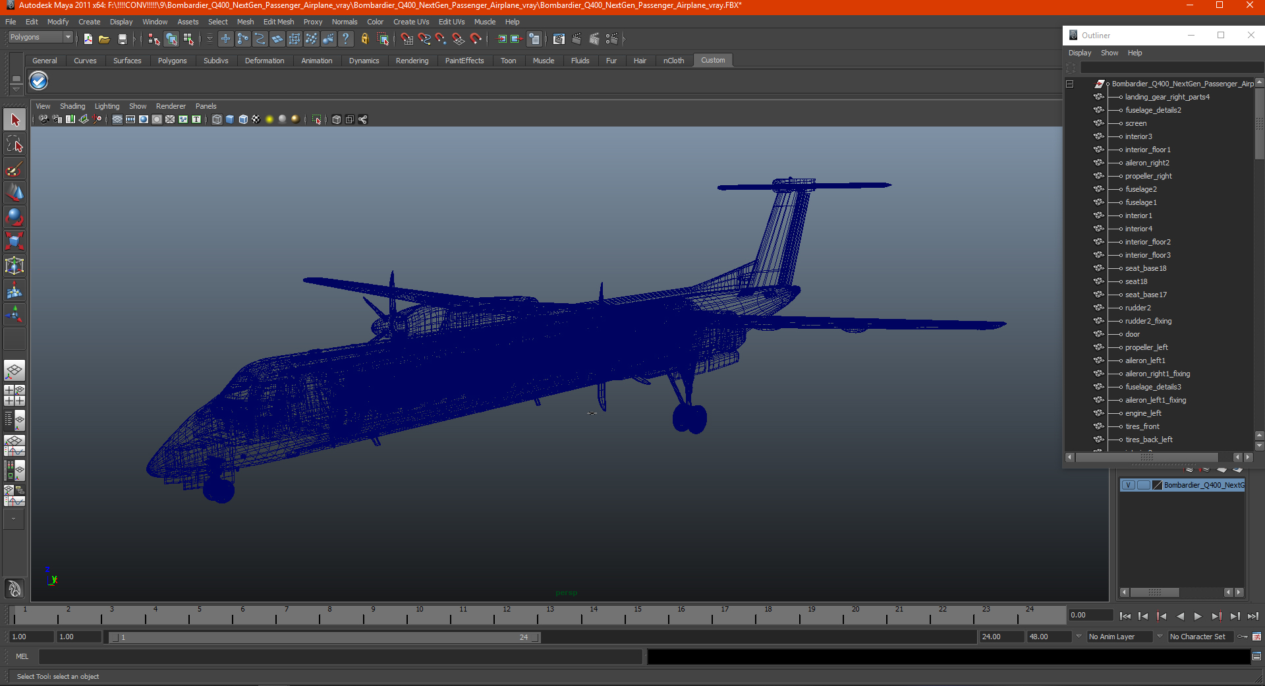
Task: Go to start of playback range
Action: pyautogui.click(x=1125, y=616)
